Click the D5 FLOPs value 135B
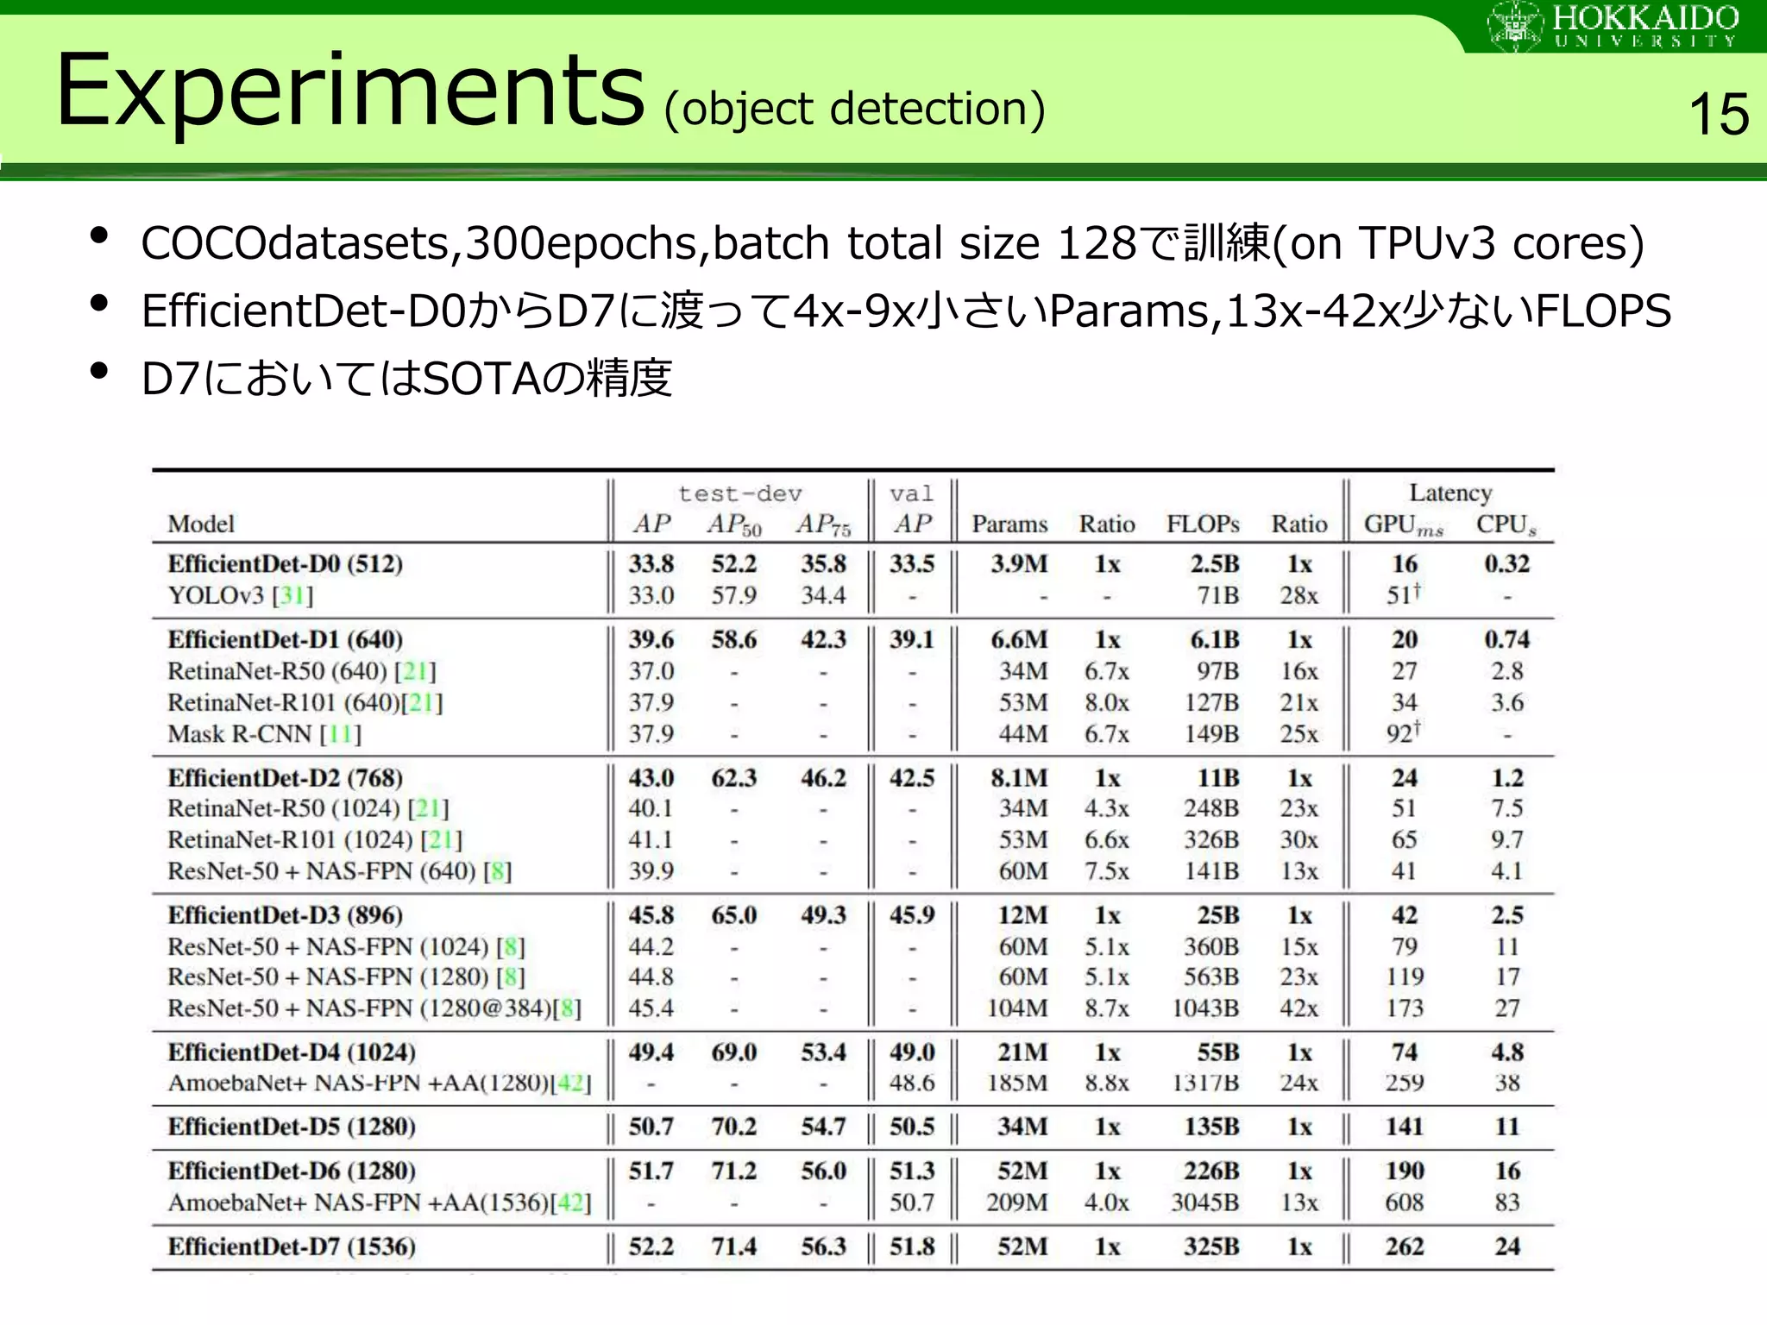 click(x=1211, y=1127)
